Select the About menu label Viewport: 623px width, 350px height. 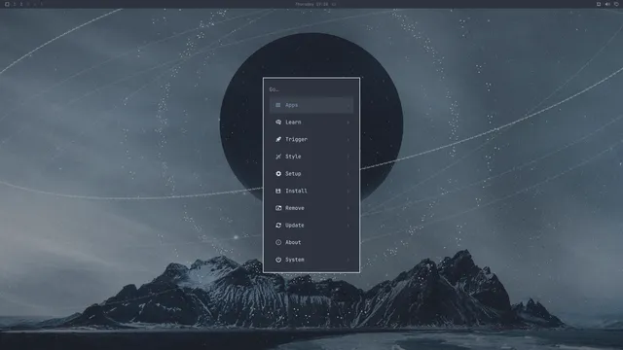293,242
